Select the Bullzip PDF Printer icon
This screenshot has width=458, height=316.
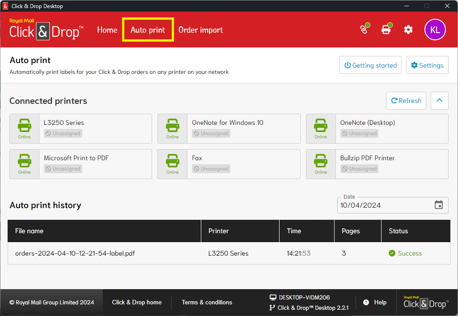coord(321,161)
